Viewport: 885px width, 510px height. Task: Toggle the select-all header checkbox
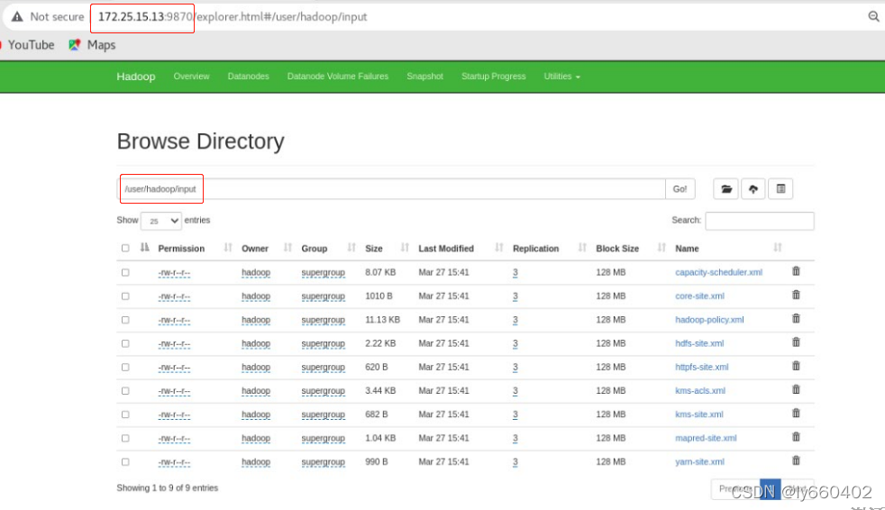[125, 248]
